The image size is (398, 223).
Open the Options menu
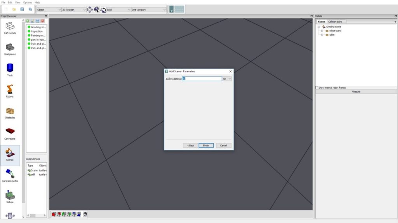pos(27,2)
